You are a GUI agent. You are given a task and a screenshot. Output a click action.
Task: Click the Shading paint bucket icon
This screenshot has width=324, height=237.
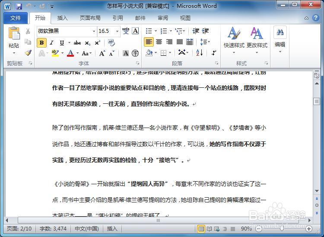pos(149,53)
